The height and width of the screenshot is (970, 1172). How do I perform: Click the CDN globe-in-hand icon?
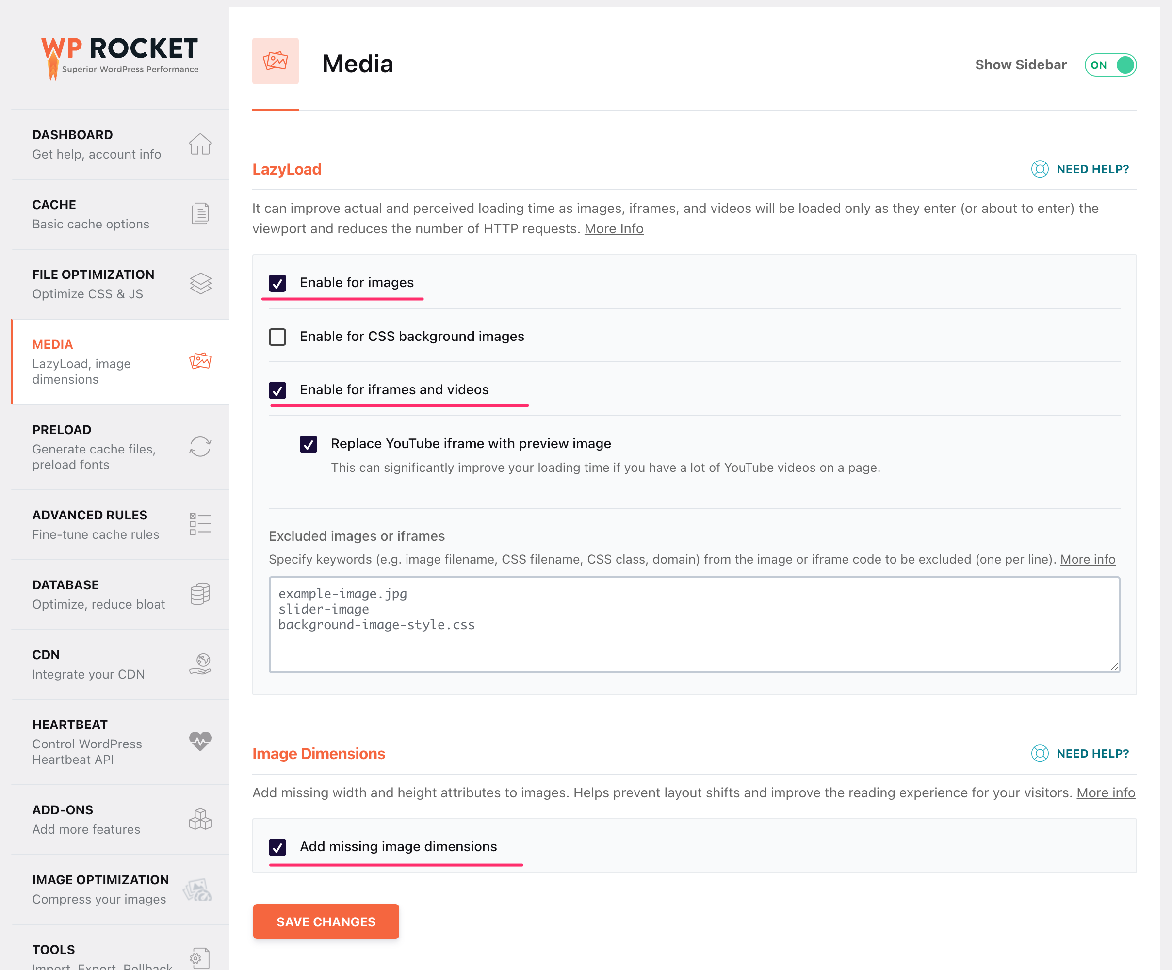[200, 663]
